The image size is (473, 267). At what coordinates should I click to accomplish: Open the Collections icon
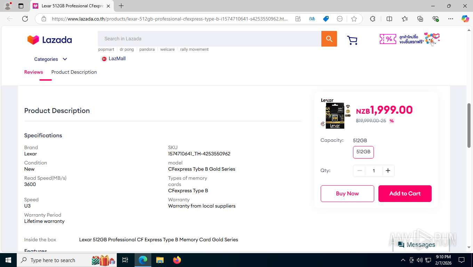(x=420, y=19)
